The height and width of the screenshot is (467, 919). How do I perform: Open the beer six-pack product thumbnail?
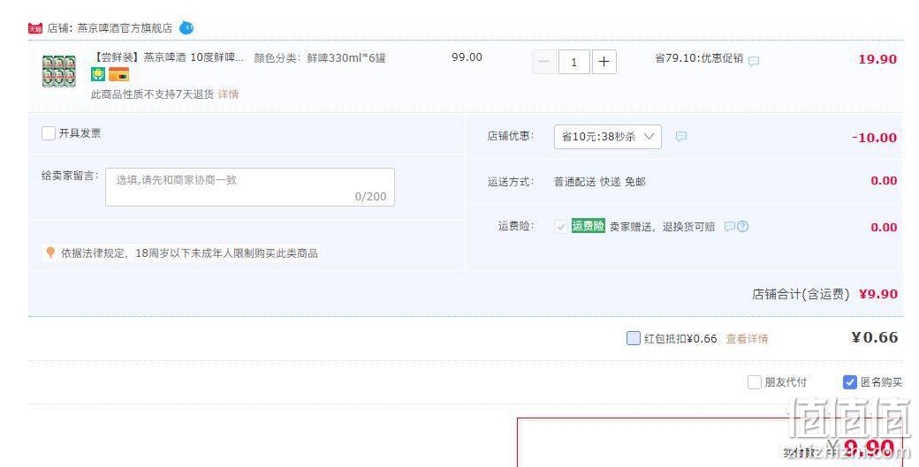59,72
